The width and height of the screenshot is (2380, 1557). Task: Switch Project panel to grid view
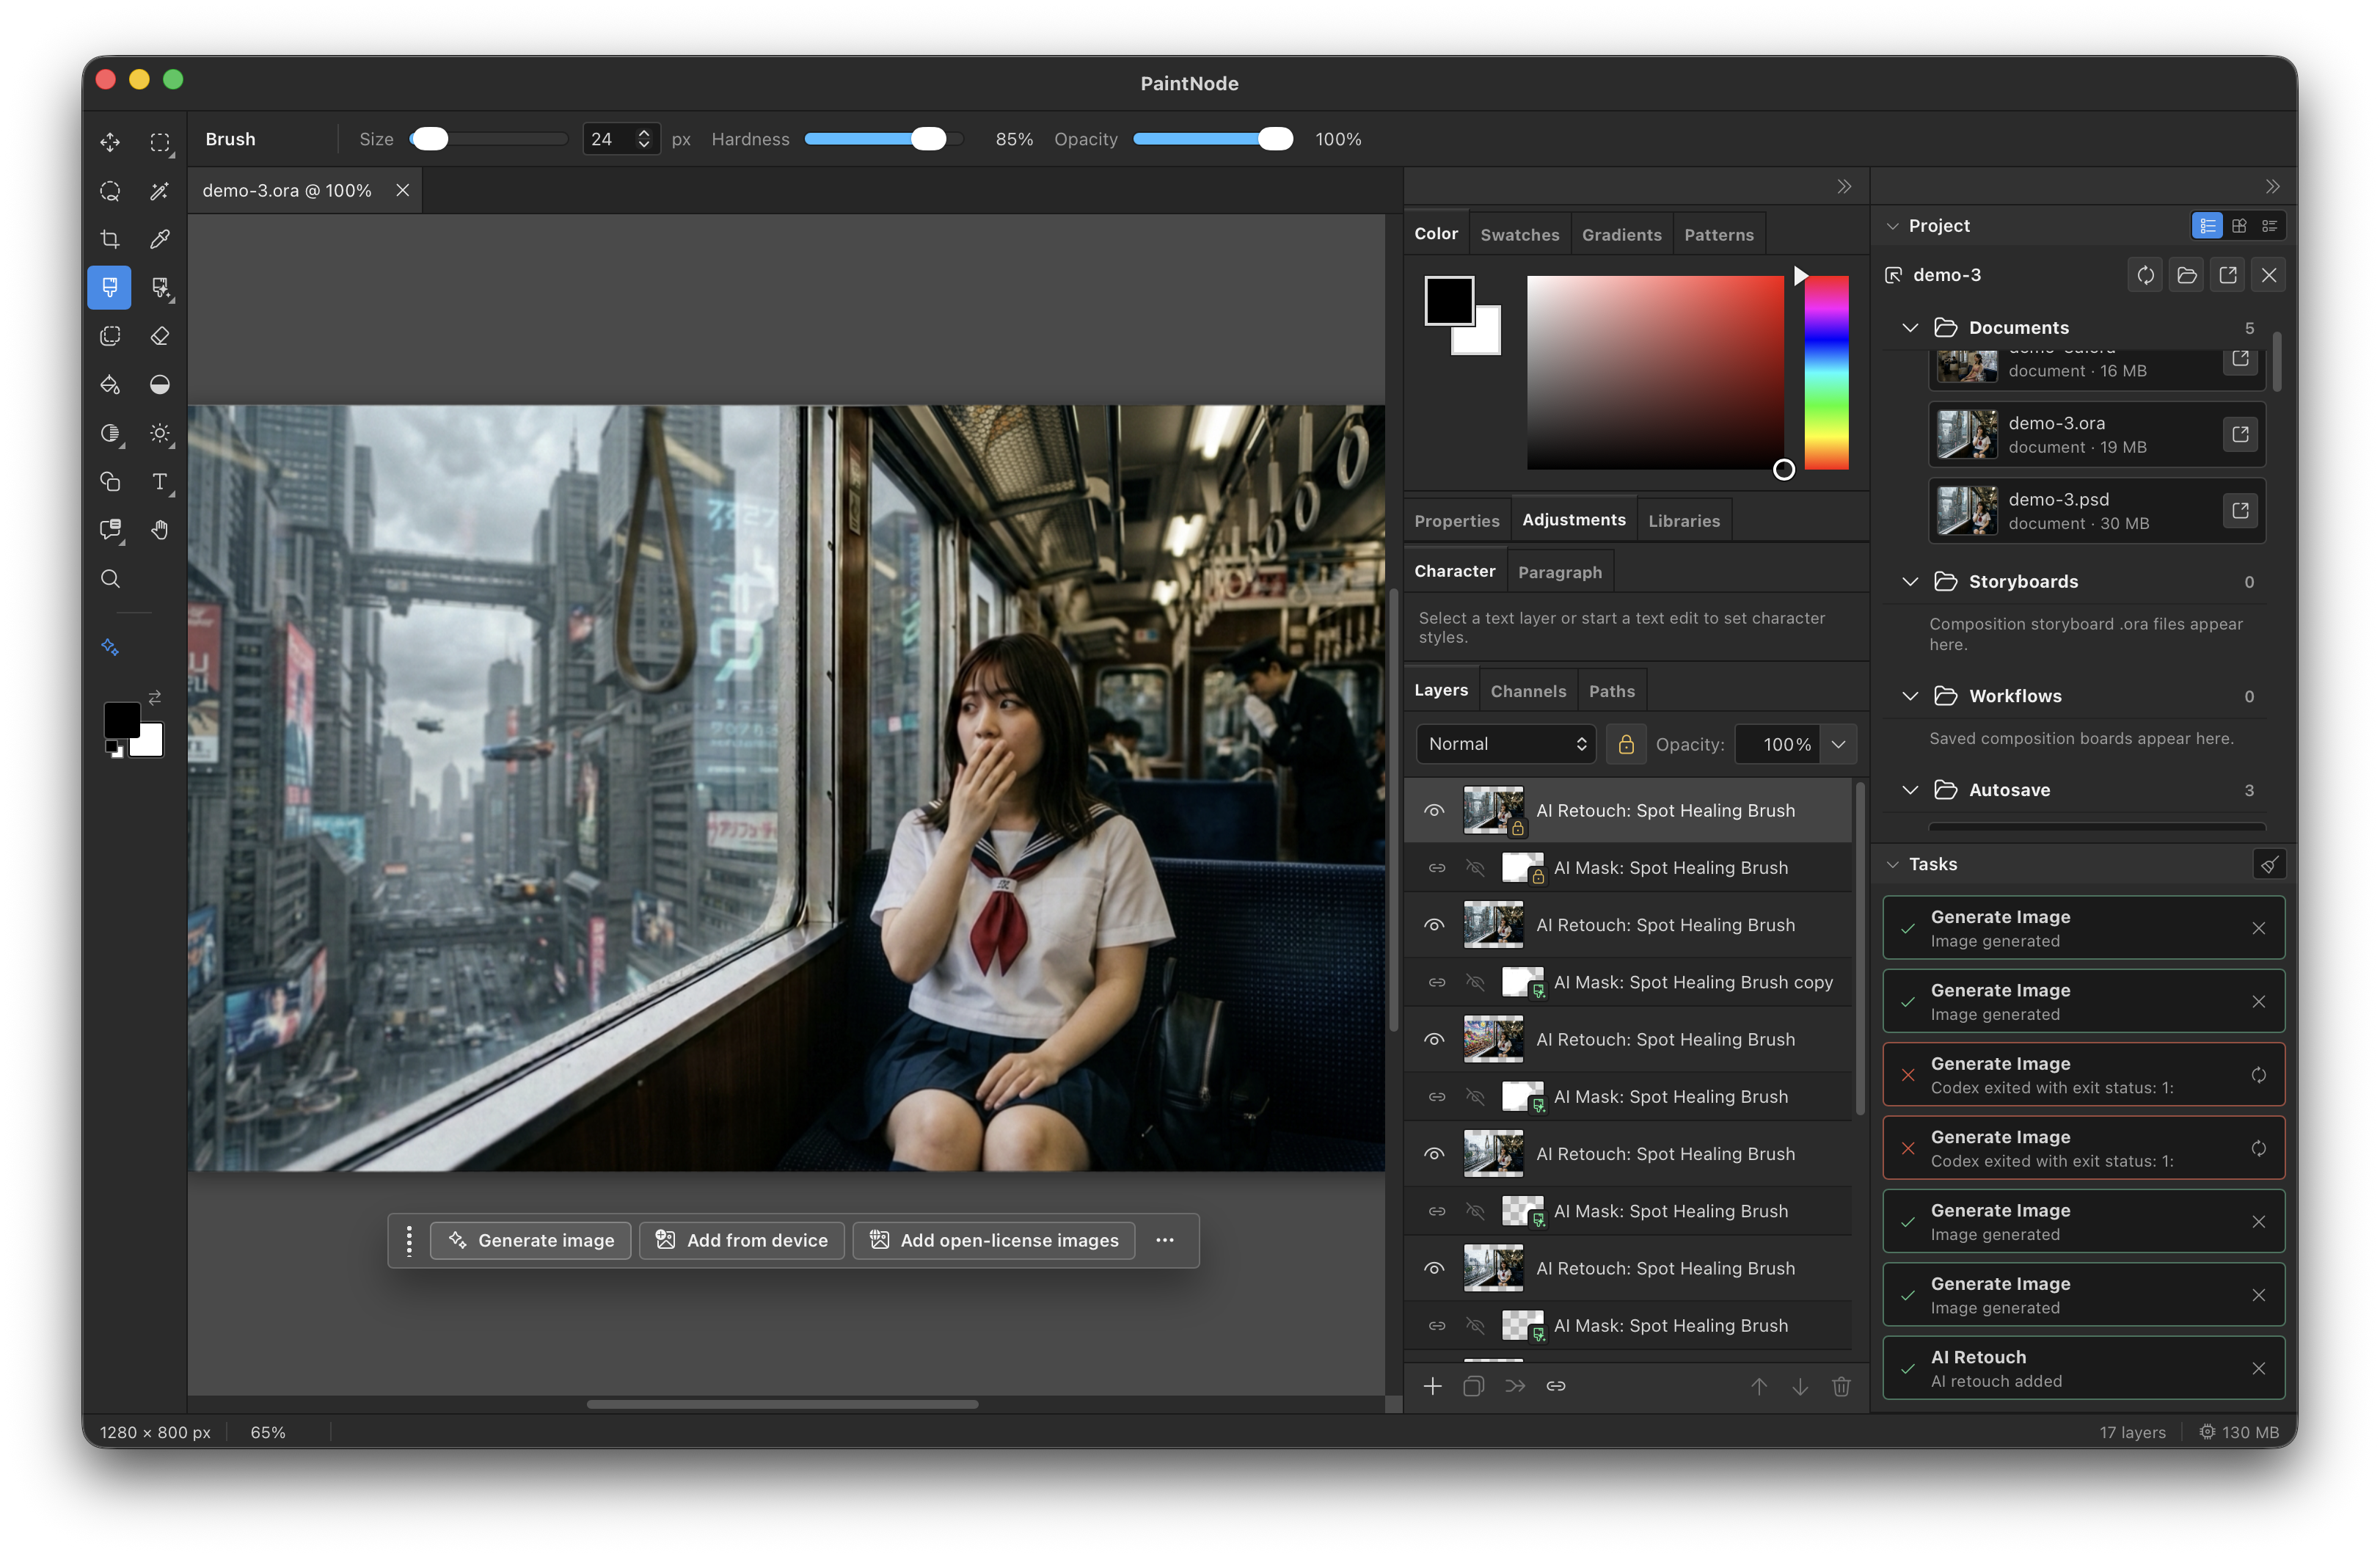click(2239, 226)
